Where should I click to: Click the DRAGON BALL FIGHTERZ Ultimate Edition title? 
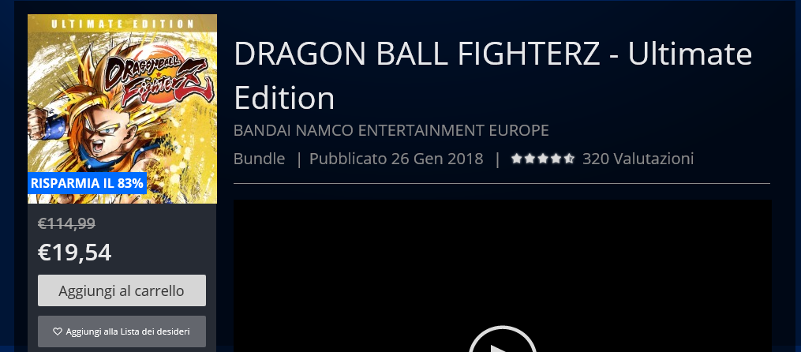[x=492, y=76]
